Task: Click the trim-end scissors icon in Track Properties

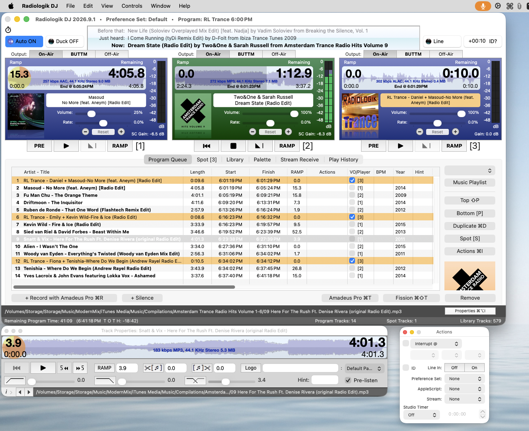Action: point(202,368)
